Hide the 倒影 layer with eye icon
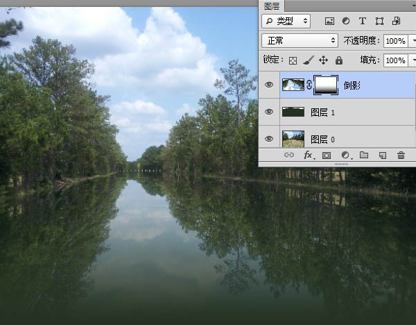Image resolution: width=416 pixels, height=325 pixels. (x=270, y=85)
